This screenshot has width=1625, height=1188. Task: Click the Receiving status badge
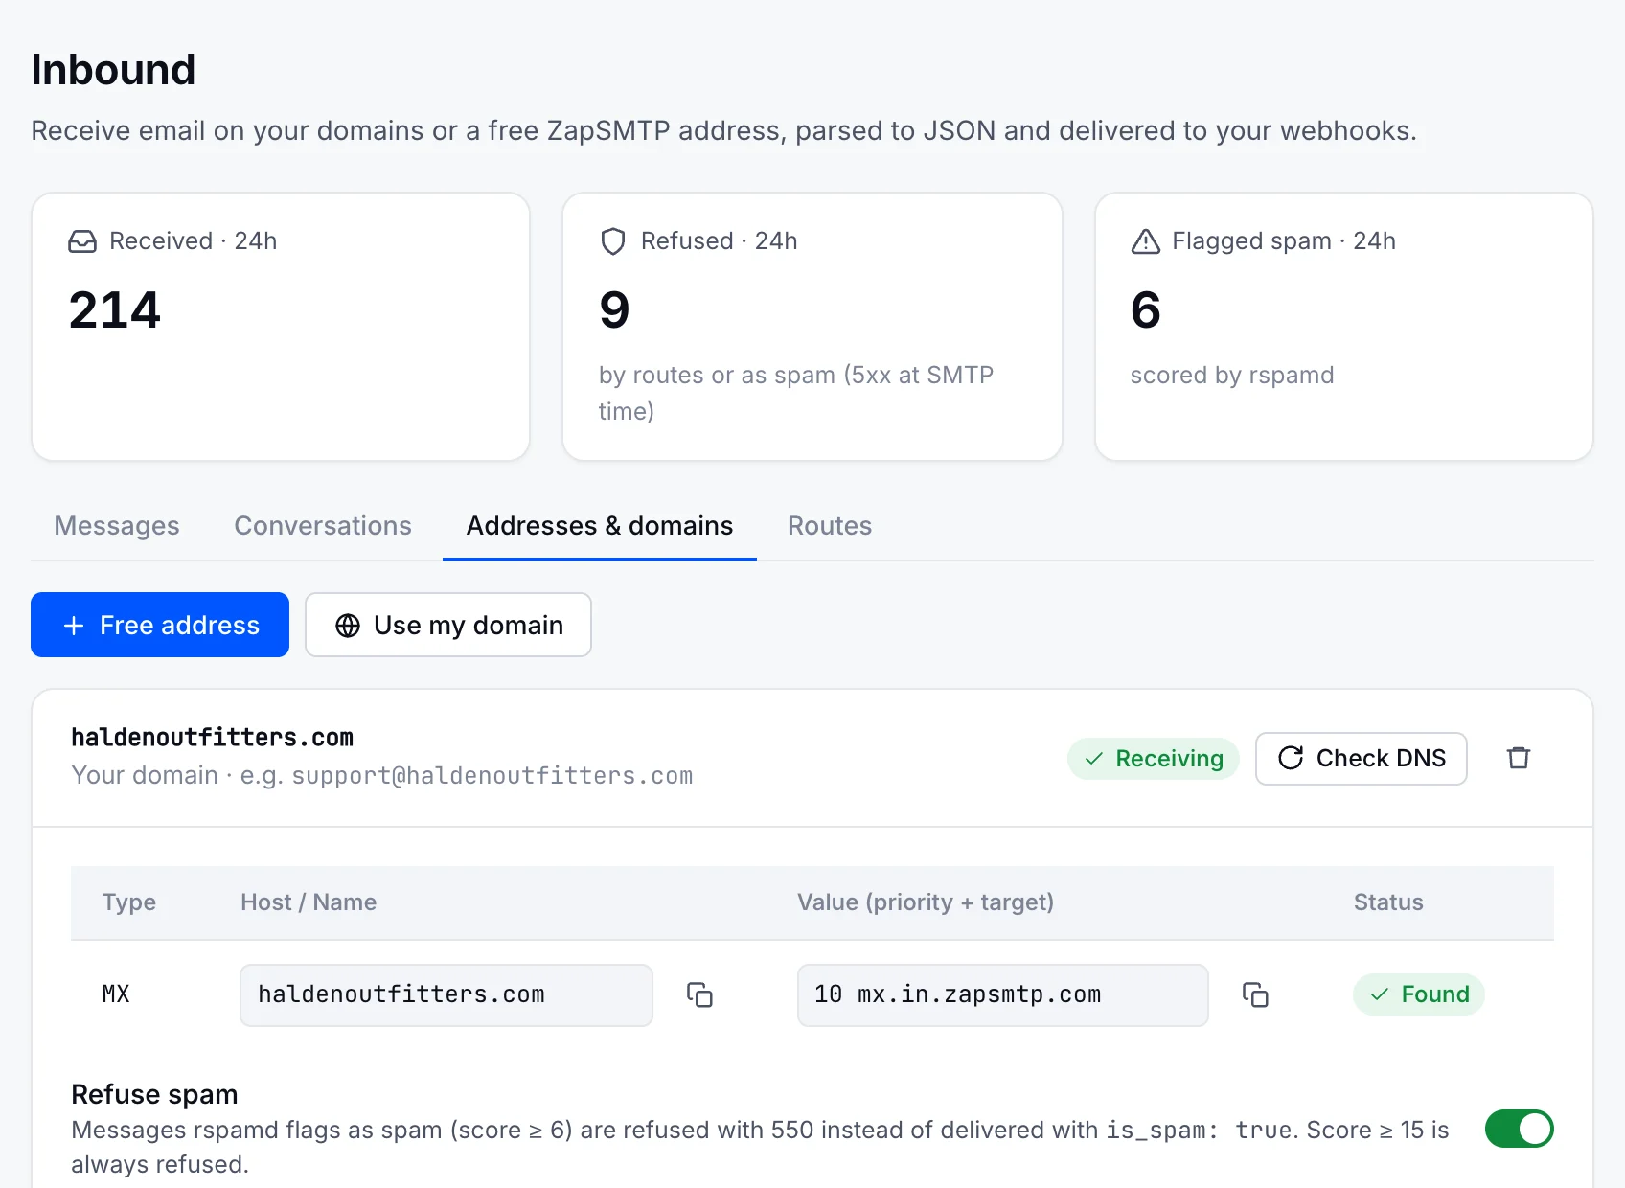[1154, 759]
